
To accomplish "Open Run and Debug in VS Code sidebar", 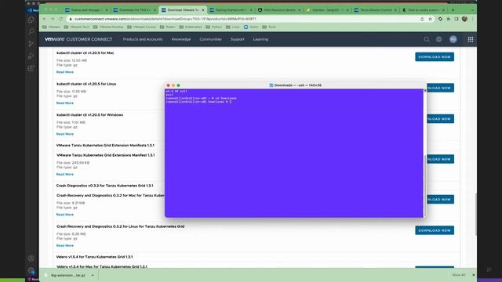I will [31, 56].
